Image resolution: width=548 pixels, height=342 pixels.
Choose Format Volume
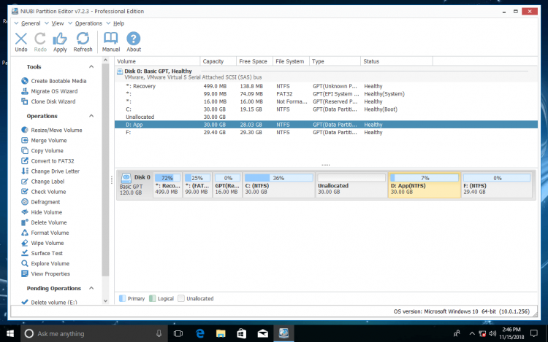point(45,233)
